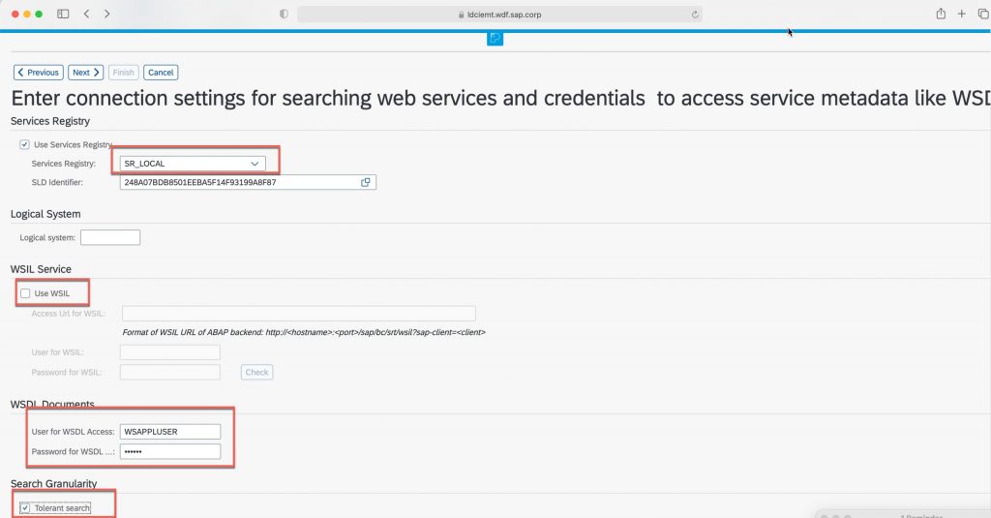The height and width of the screenshot is (518, 991).
Task: Click the Access Url for WSIL field
Action: [x=298, y=314]
